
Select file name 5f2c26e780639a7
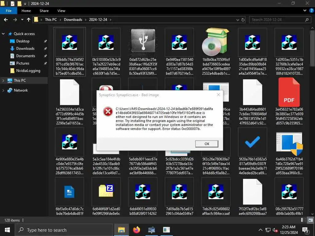click(216, 166)
